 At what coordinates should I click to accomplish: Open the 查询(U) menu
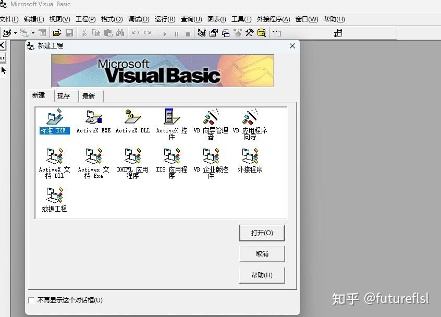pos(191,19)
